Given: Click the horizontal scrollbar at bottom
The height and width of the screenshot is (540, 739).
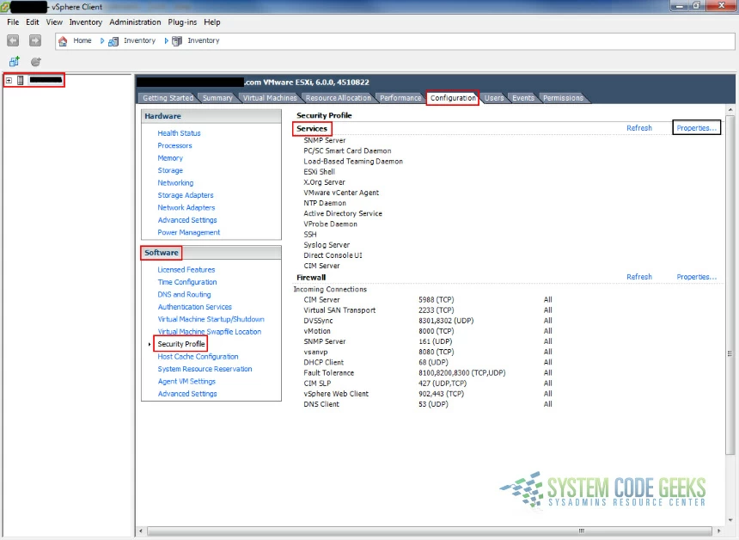Looking at the screenshot, I should [429, 531].
